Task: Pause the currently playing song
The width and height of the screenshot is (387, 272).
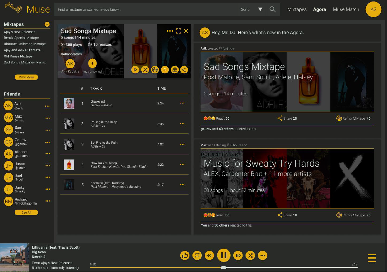Action: (x=224, y=255)
